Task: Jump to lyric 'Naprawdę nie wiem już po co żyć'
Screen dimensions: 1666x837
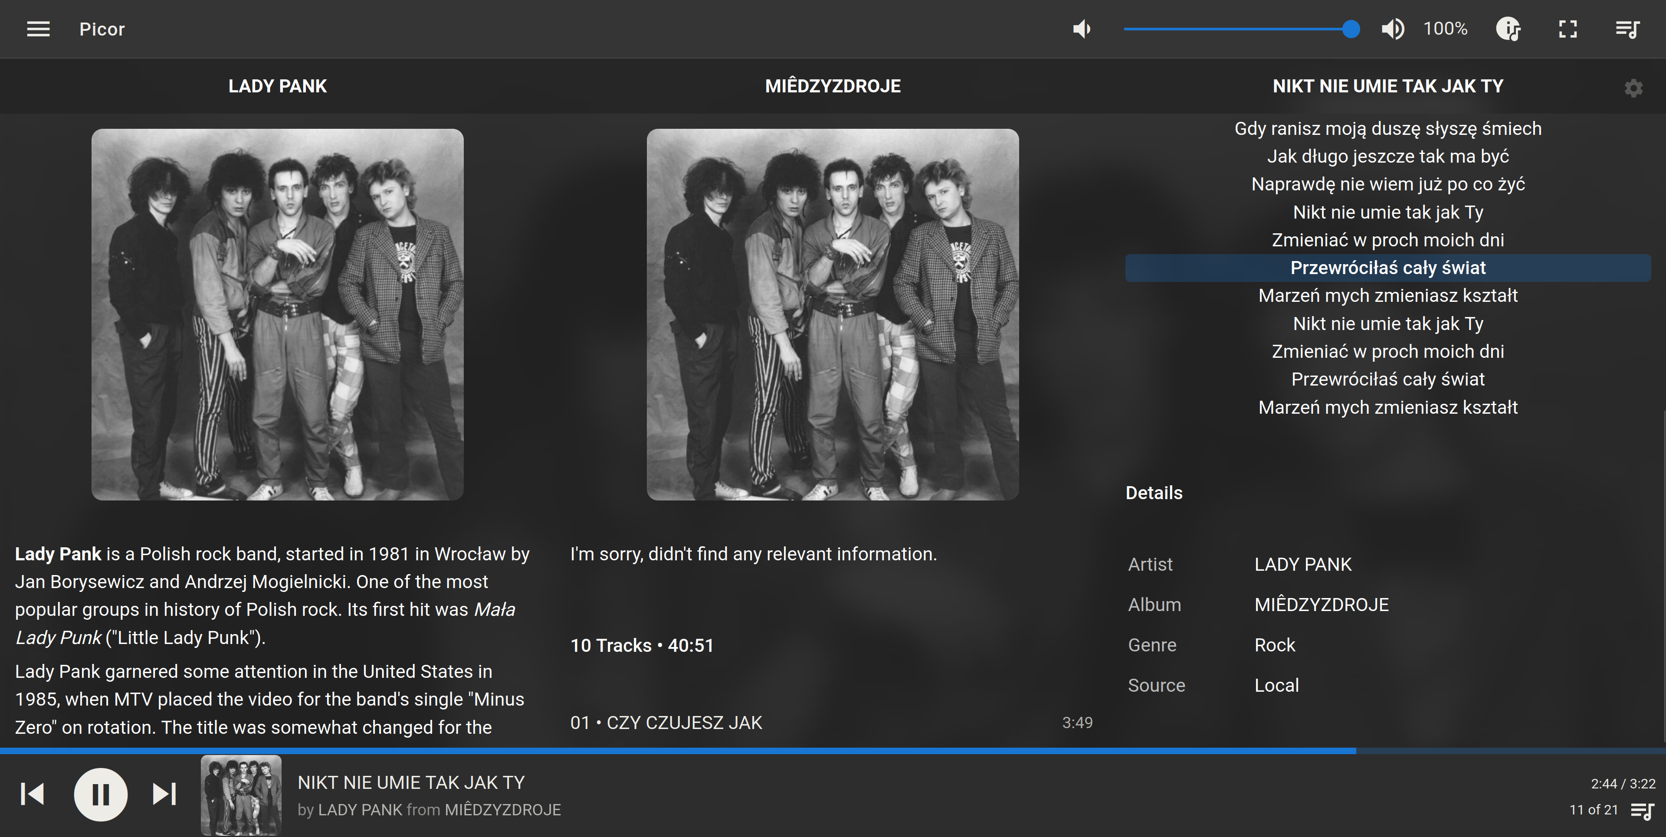Action: point(1388,184)
